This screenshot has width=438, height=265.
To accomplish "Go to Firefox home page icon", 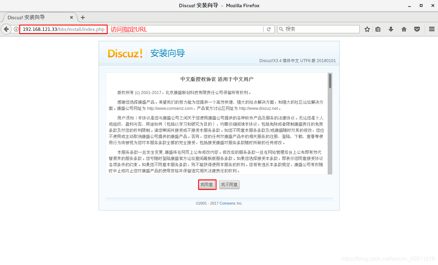I will point(404,29).
